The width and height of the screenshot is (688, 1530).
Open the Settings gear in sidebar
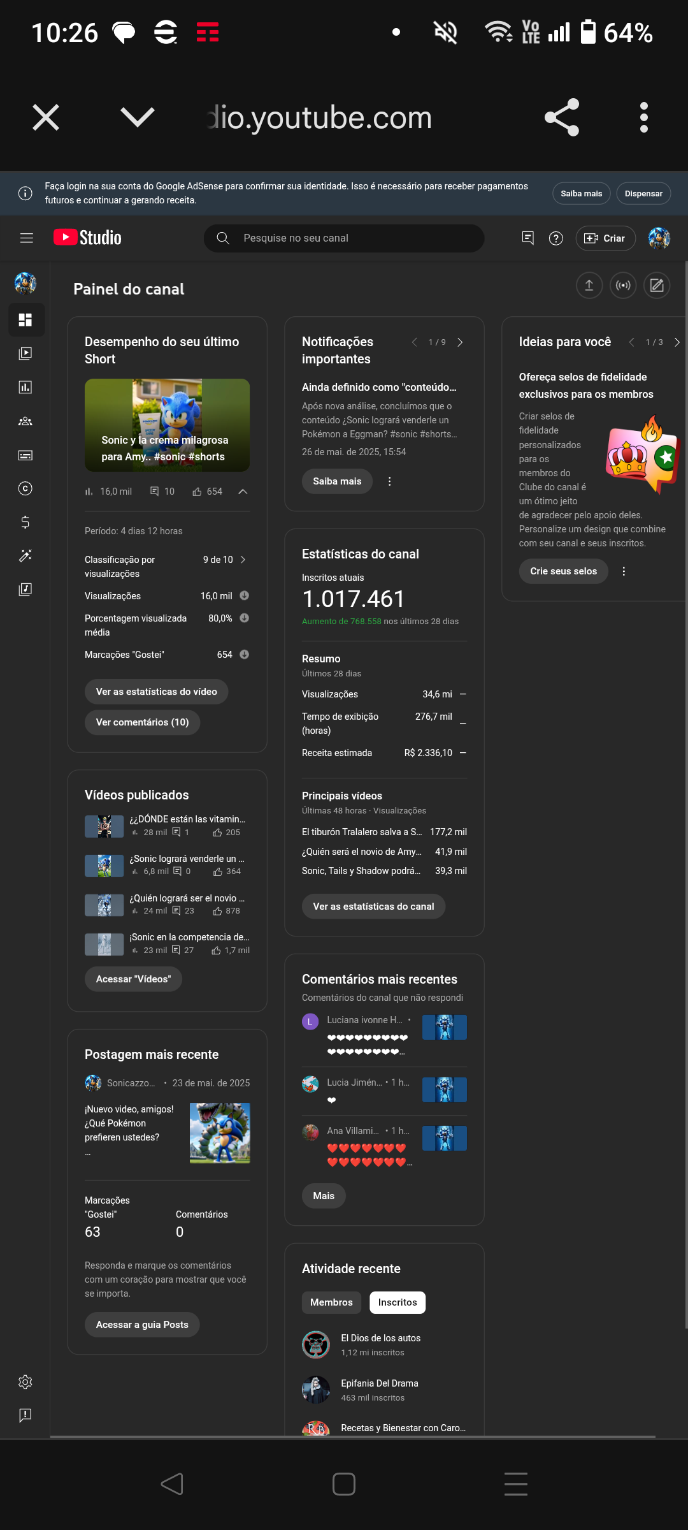click(25, 1381)
